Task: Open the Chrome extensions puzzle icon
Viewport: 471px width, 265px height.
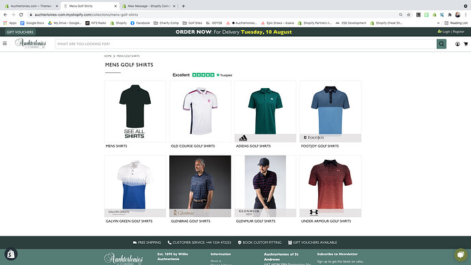Action: [450, 15]
